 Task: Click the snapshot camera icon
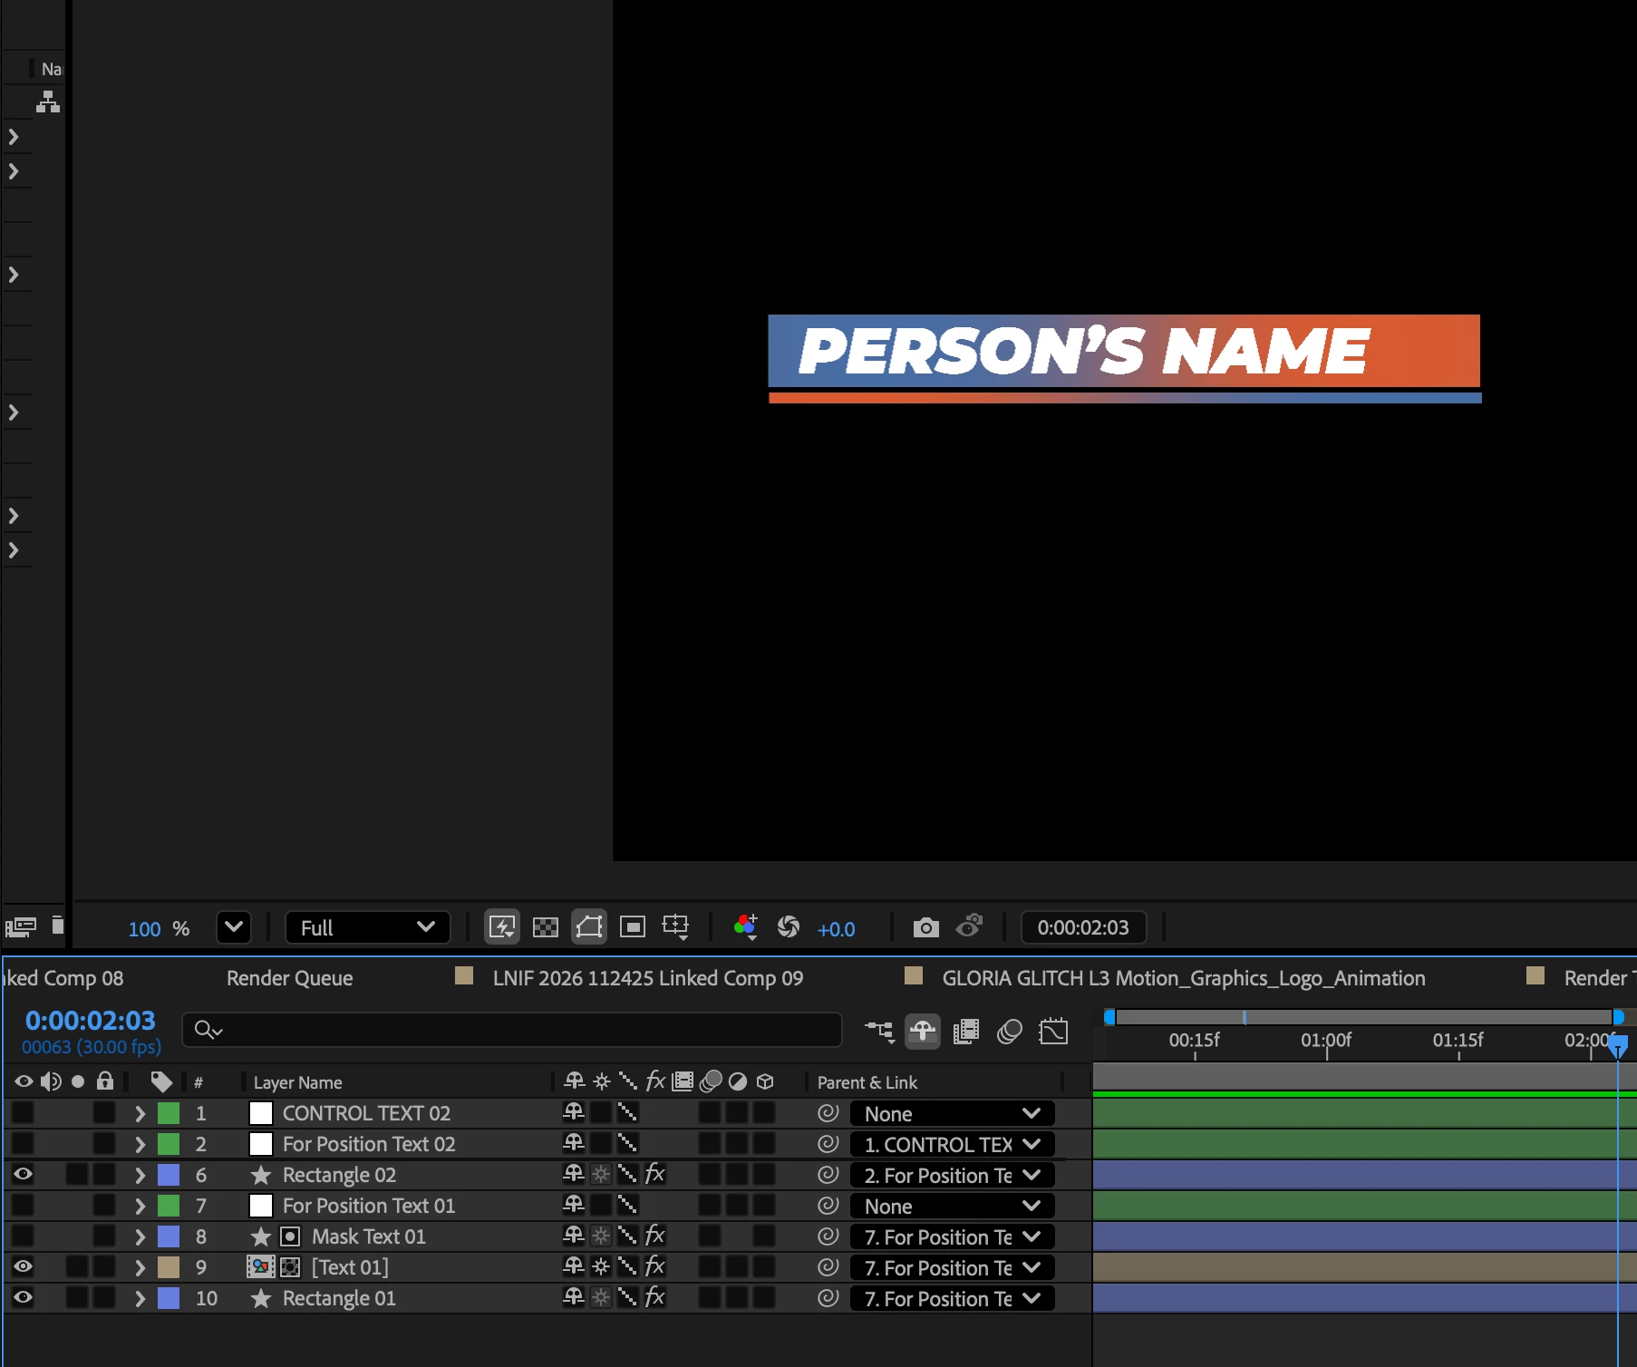(925, 927)
